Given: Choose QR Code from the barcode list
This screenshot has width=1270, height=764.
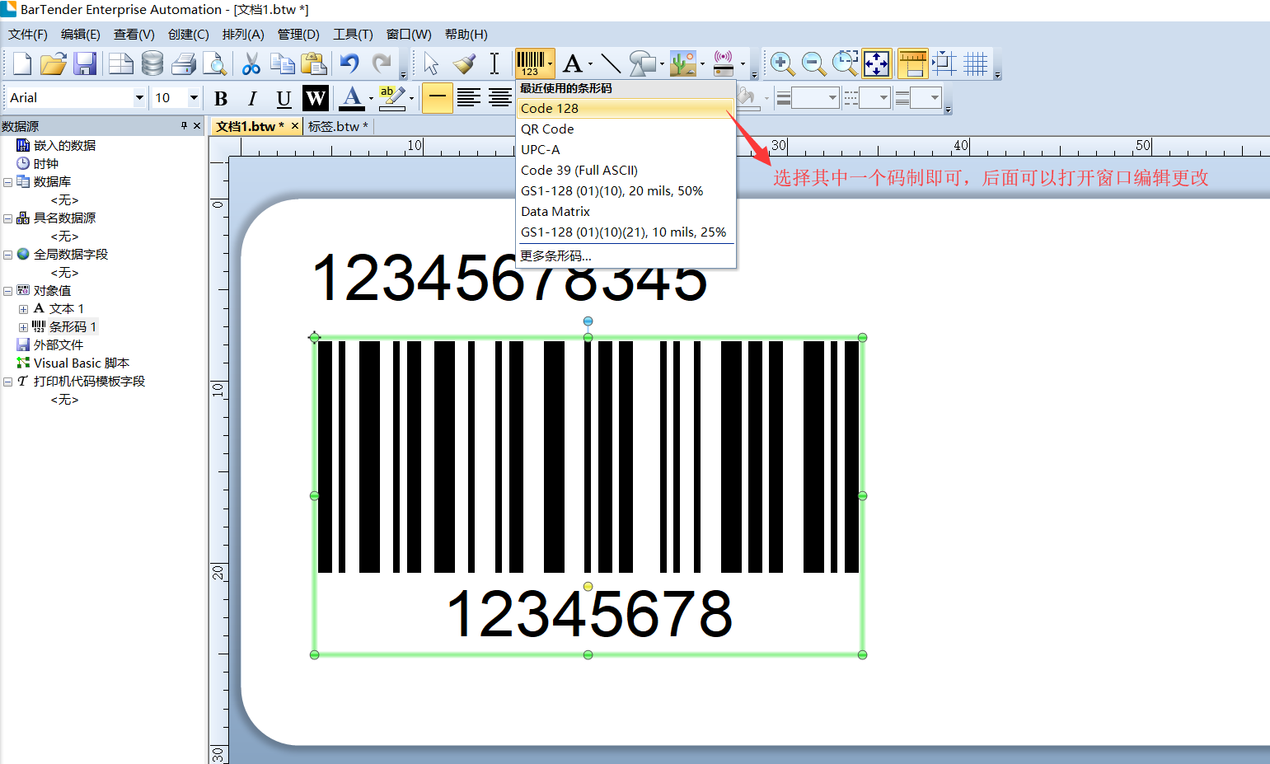Looking at the screenshot, I should 547,129.
